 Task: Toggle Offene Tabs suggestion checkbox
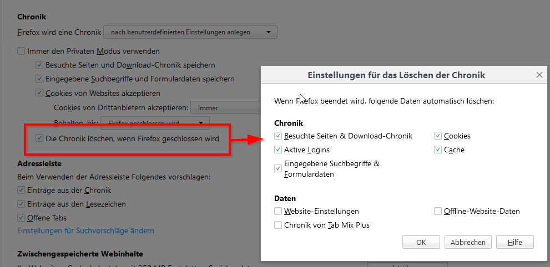click(22, 218)
